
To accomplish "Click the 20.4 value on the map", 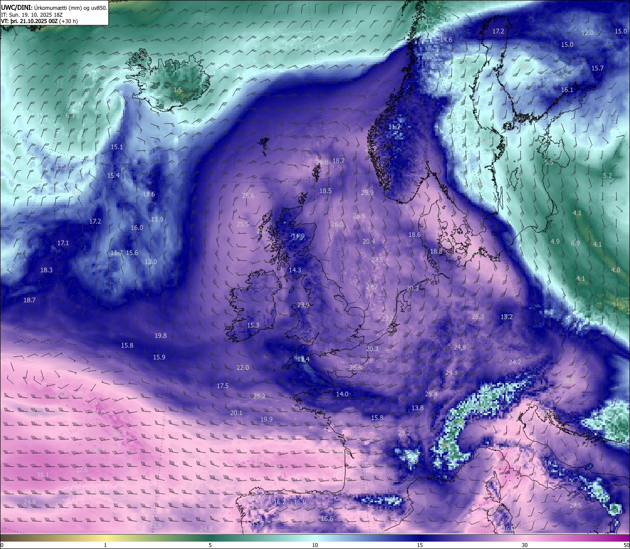I will 369,241.
